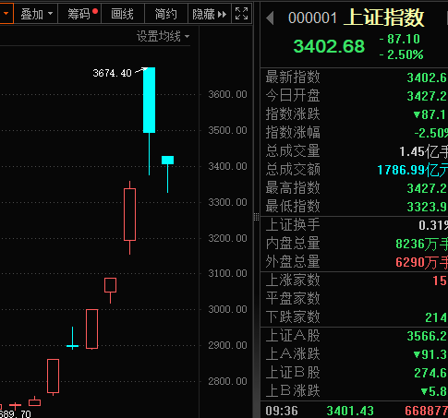Click the 最高指数 row
Screen dimensions: 448x418
click(x=354, y=188)
